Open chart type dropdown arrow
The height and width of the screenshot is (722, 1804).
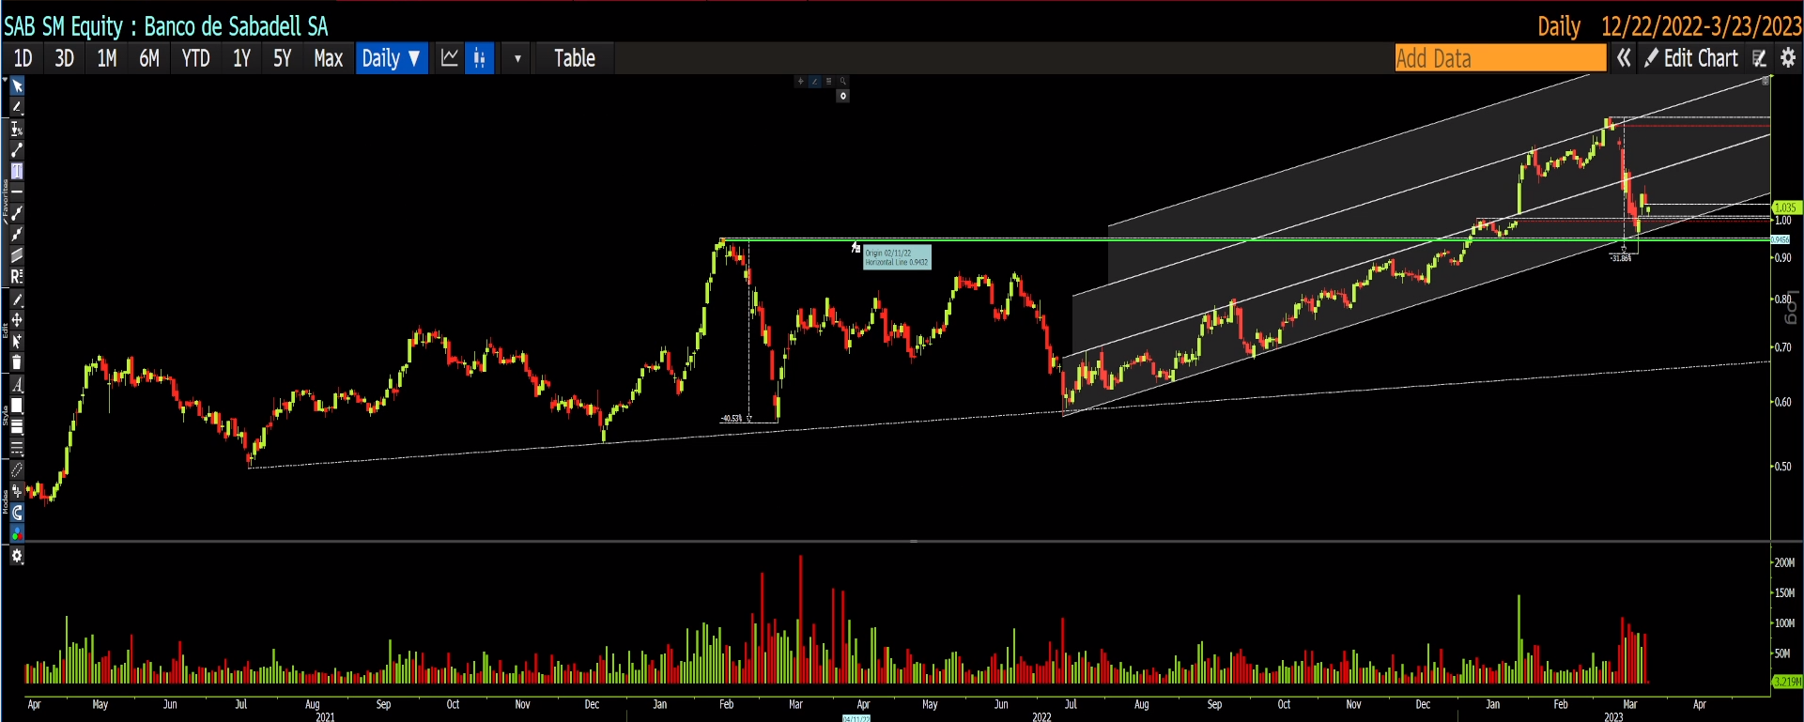coord(517,58)
